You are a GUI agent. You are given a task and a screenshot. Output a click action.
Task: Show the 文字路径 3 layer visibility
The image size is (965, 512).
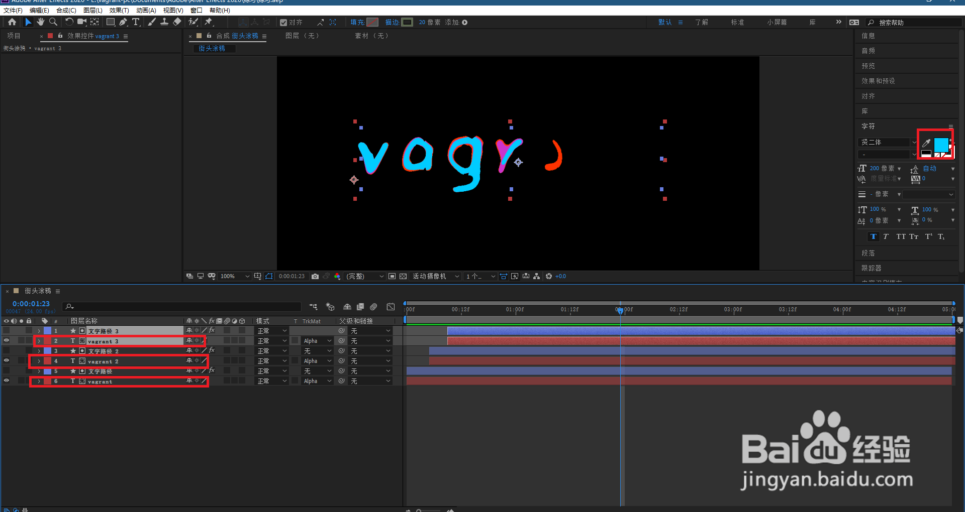click(x=7, y=330)
